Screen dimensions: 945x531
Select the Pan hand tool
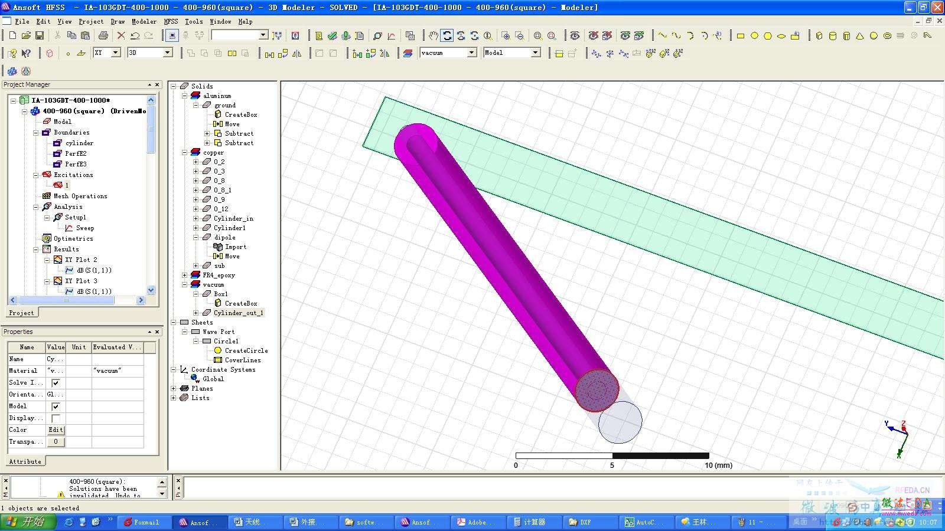[x=434, y=35]
